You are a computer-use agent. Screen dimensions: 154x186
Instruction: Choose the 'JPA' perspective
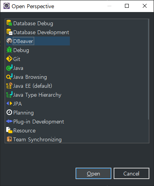[x=17, y=104]
